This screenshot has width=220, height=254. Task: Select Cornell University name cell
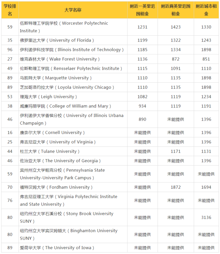click(73, 133)
